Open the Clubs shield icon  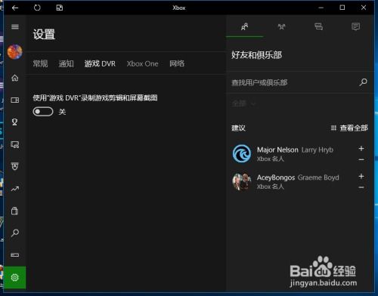click(x=15, y=166)
